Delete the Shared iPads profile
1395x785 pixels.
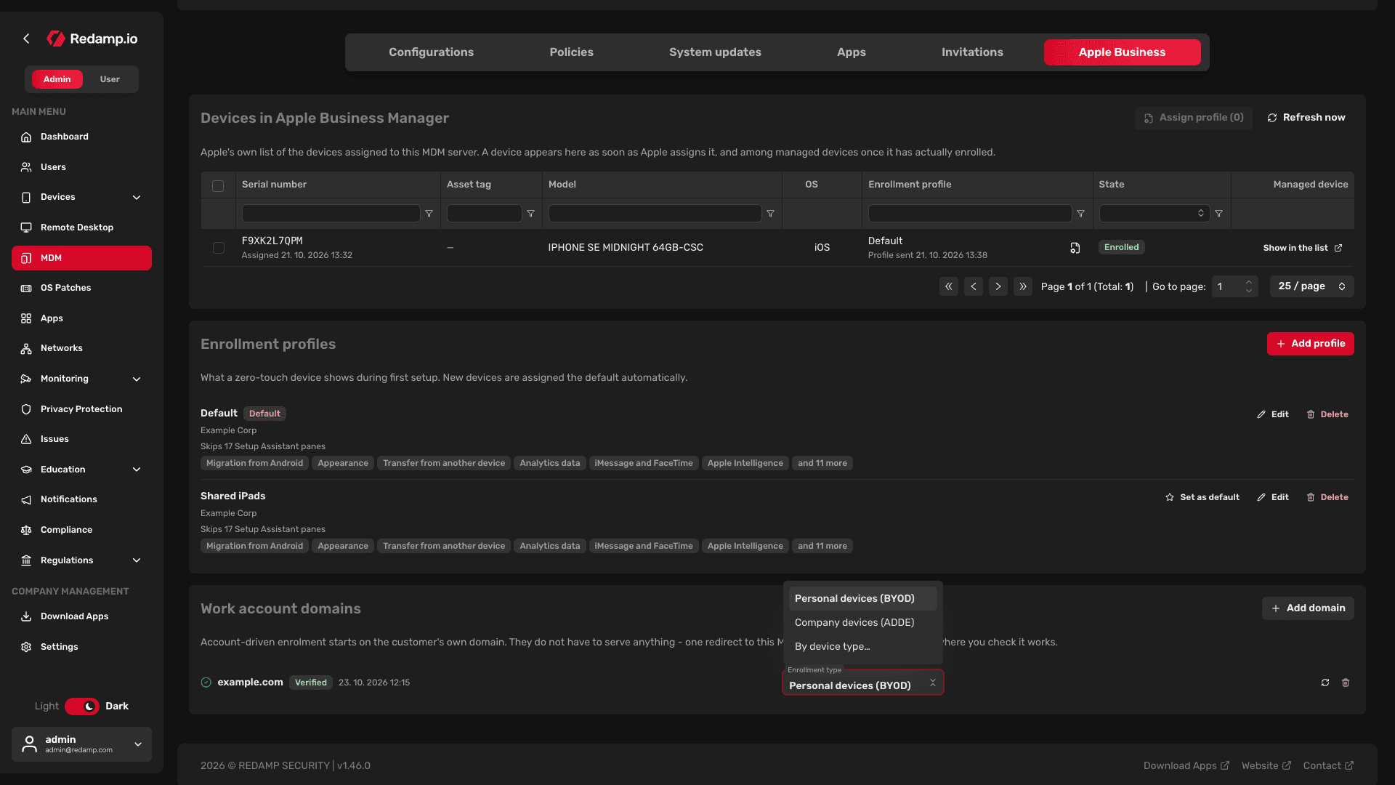point(1327,497)
